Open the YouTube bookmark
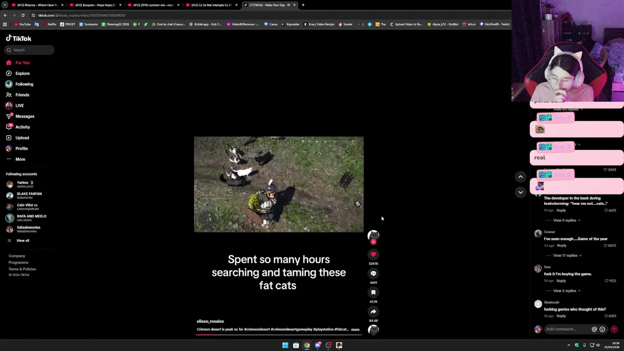 click(x=22, y=24)
